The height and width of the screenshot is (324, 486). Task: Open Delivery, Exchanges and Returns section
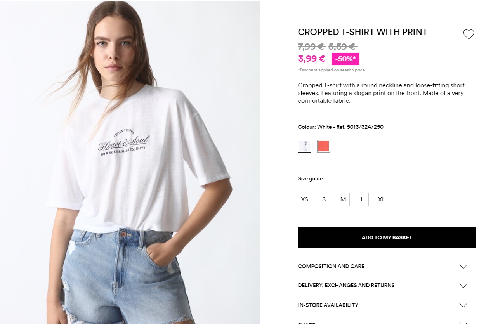coord(346,285)
